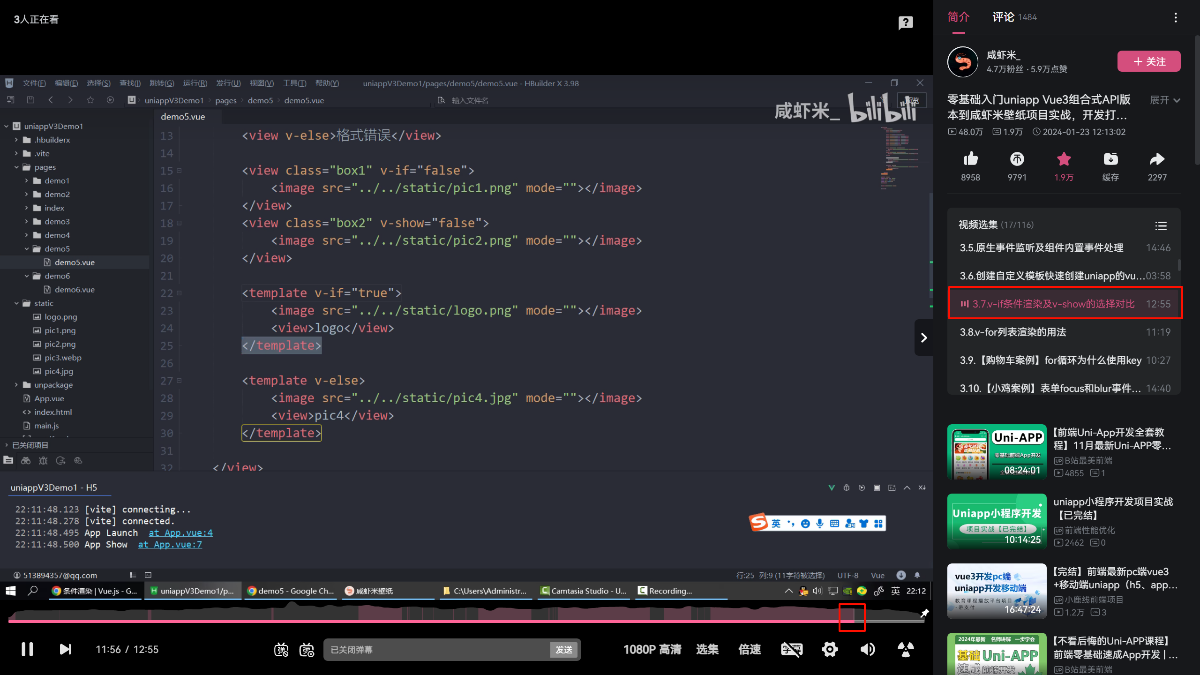
Task: Toggle the playlist list view icon
Action: point(1161,226)
